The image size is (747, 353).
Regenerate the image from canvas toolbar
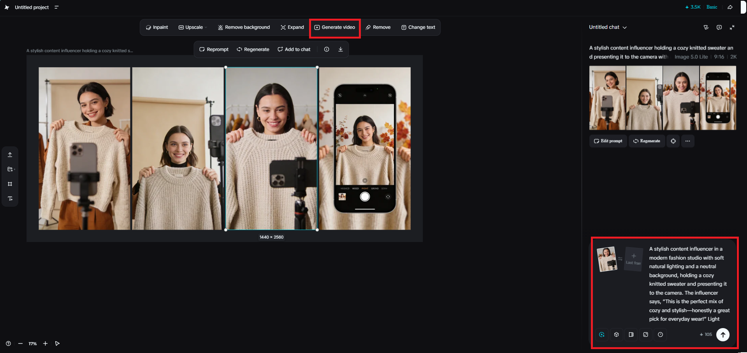[x=253, y=49]
